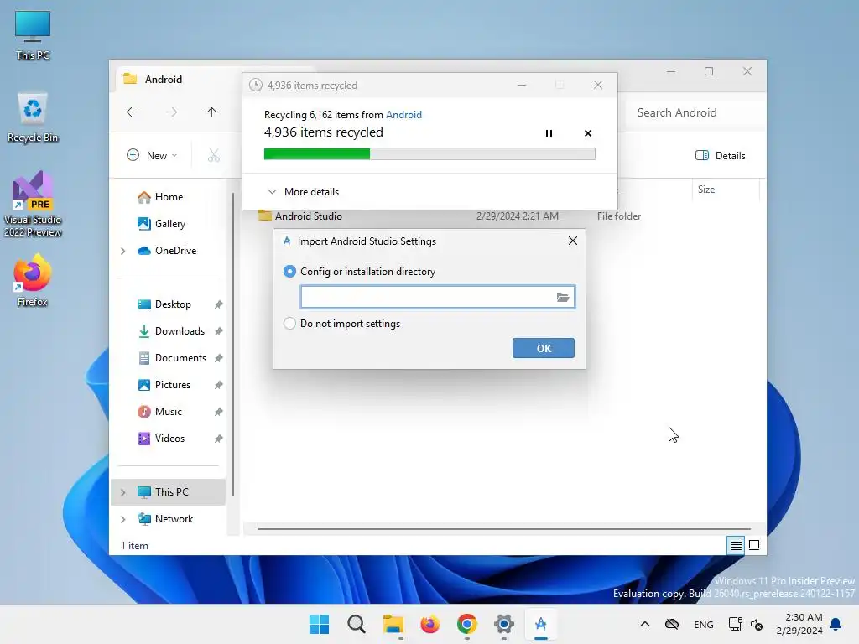
Task: Click the Search Android box
Action: point(695,112)
